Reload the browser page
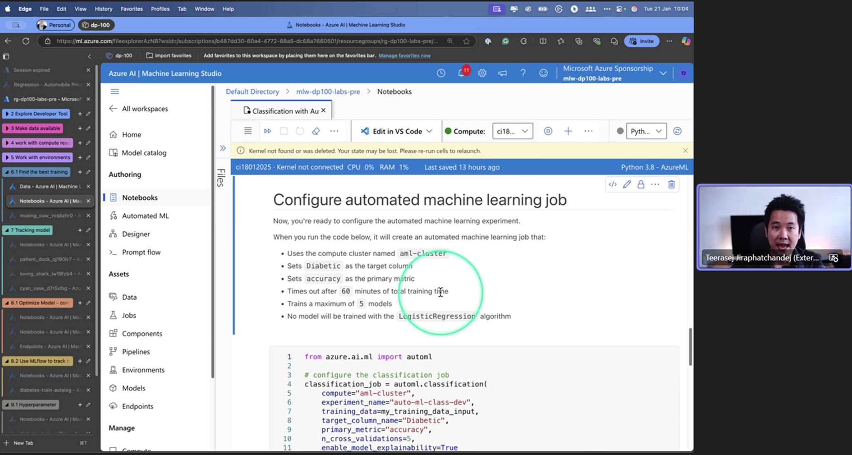This screenshot has width=852, height=455. tap(26, 41)
